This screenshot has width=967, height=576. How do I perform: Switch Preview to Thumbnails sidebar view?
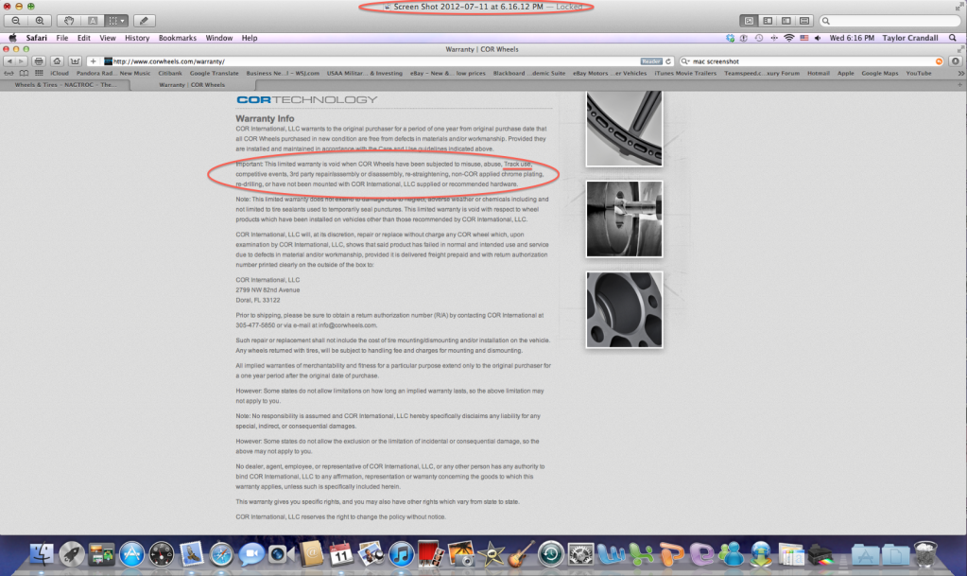pyautogui.click(x=768, y=21)
